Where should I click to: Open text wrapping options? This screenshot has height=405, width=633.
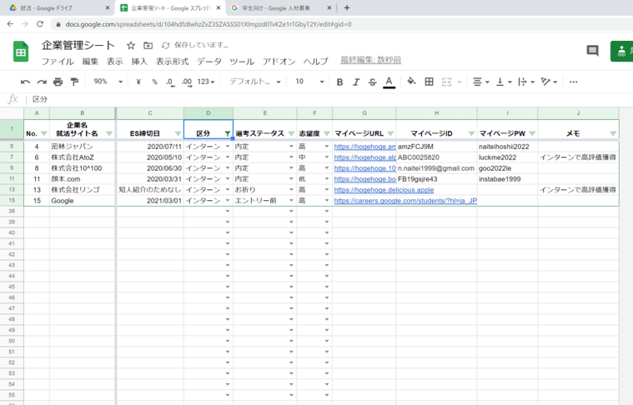coord(526,82)
